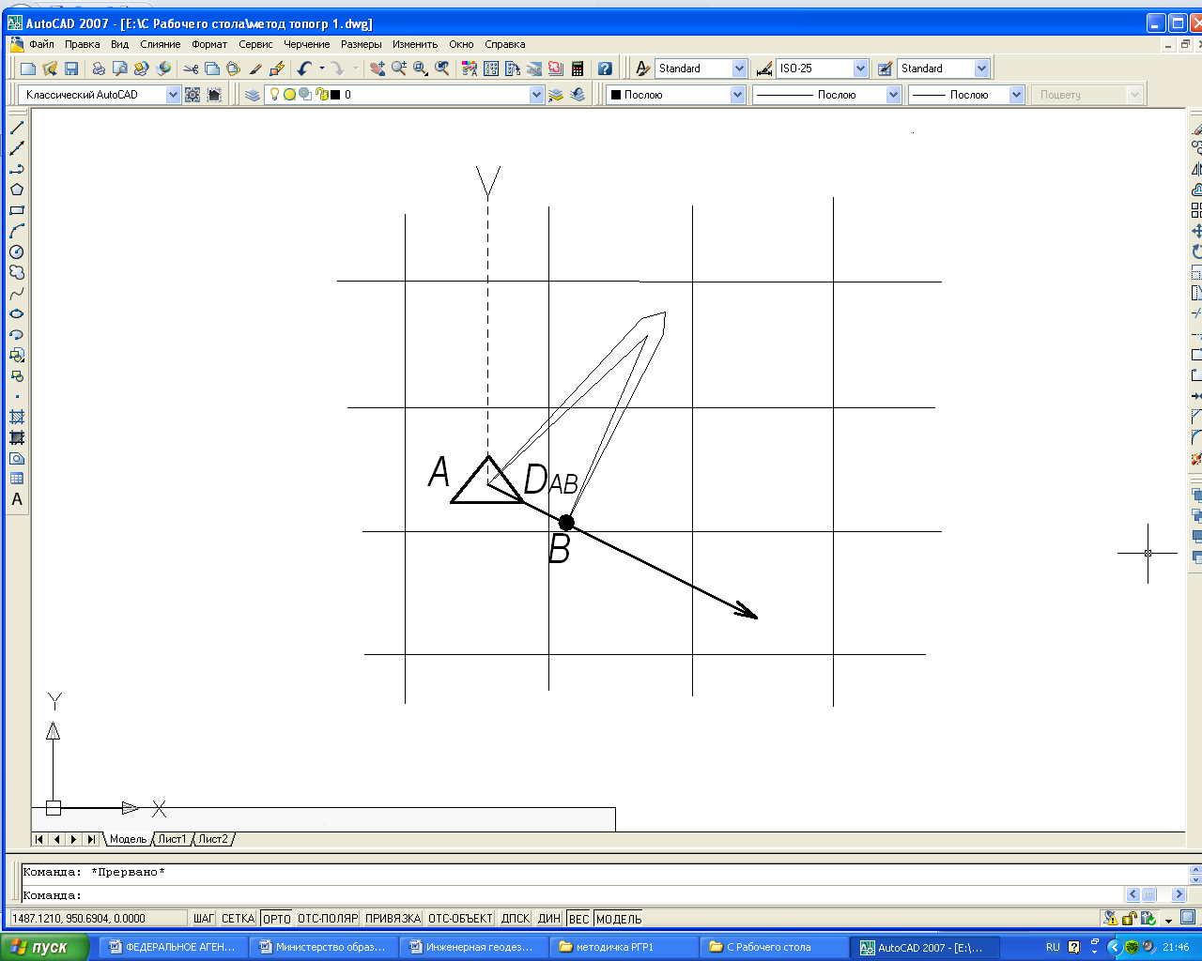Image resolution: width=1202 pixels, height=961 pixels.
Task: Click the Cut scissors icon
Action: (191, 69)
